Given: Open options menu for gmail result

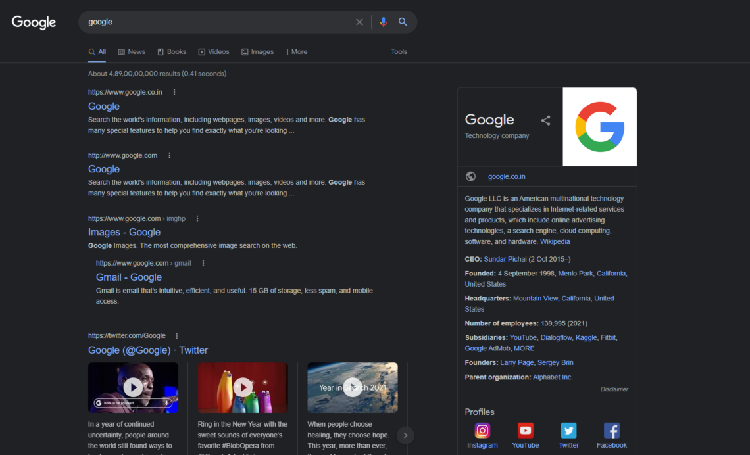Looking at the screenshot, I should tap(203, 263).
